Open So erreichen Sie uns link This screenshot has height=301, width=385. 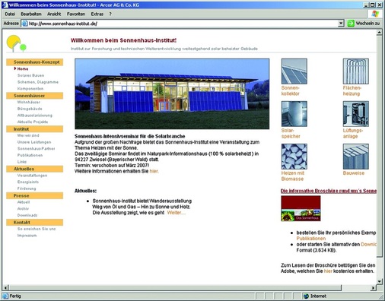(x=37, y=229)
